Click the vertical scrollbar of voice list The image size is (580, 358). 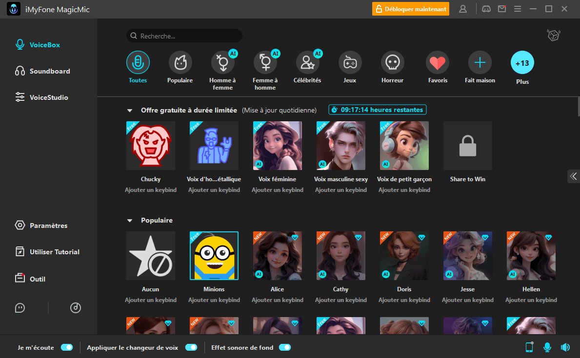click(579, 107)
